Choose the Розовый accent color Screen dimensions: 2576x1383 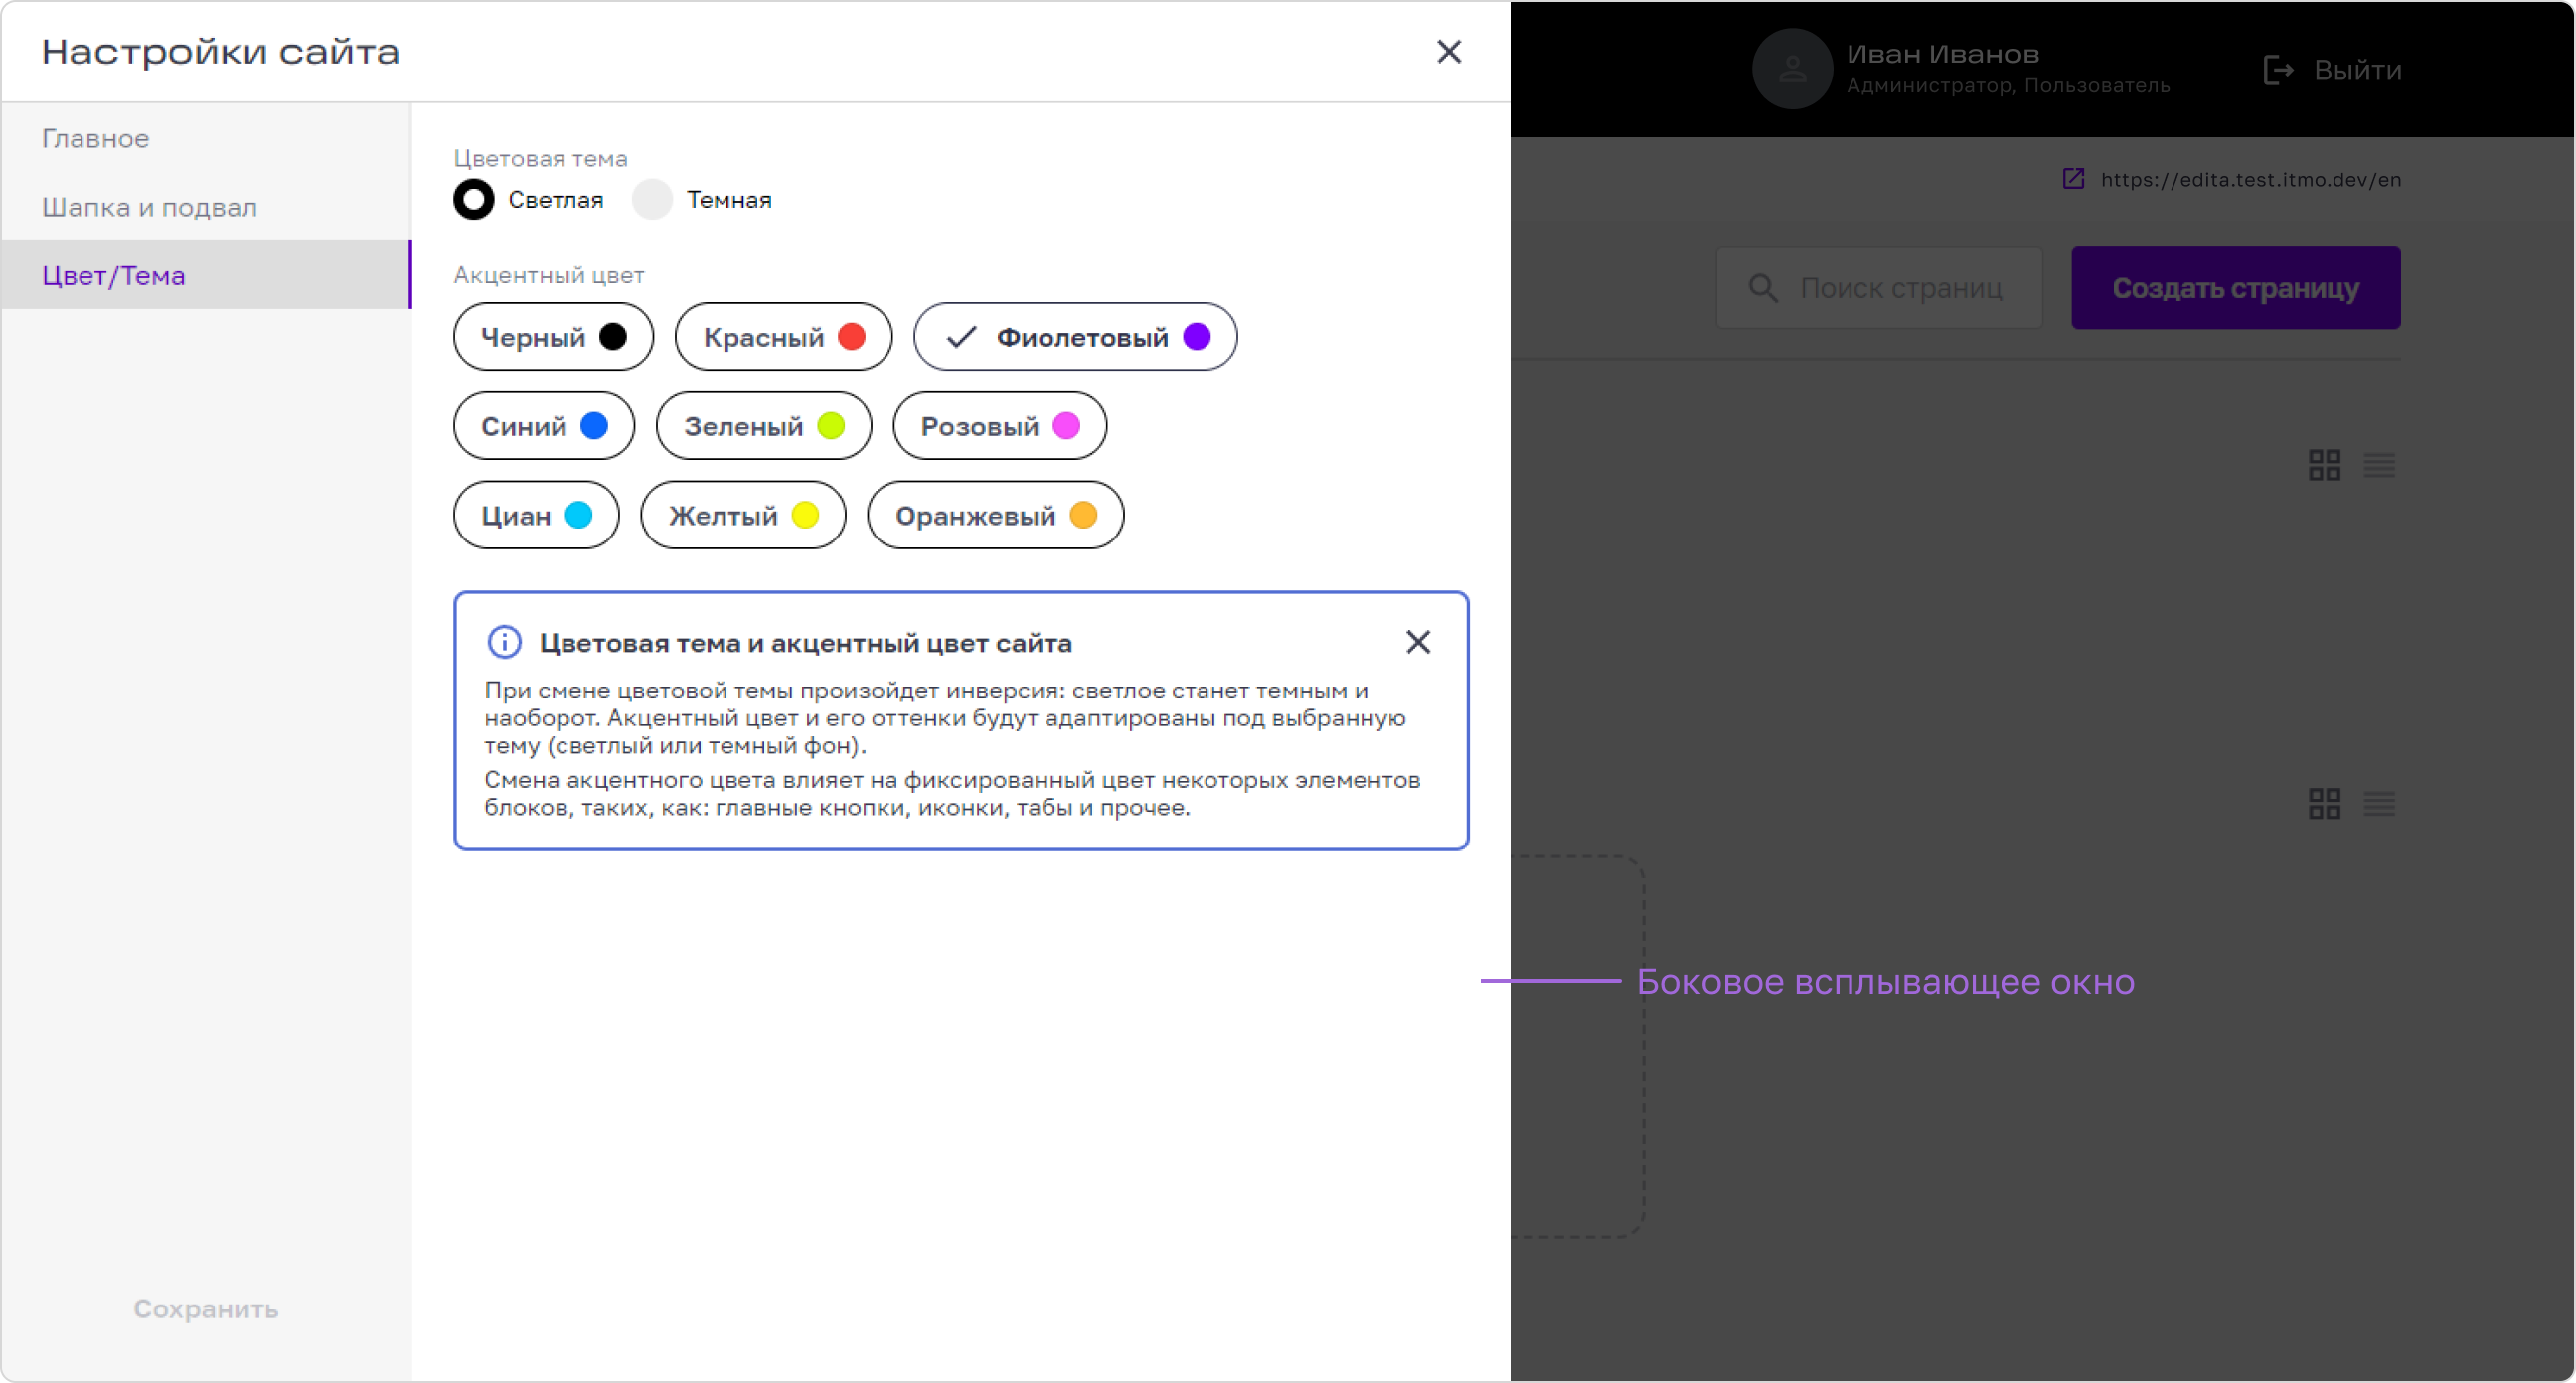tap(999, 426)
